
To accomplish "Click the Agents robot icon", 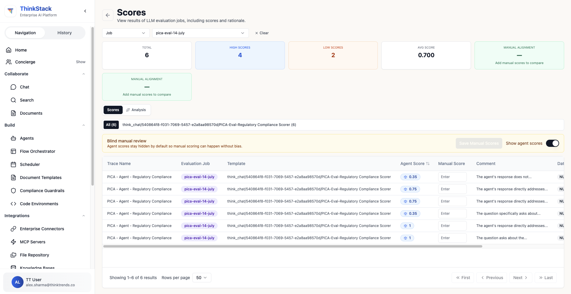I will 13,138.
